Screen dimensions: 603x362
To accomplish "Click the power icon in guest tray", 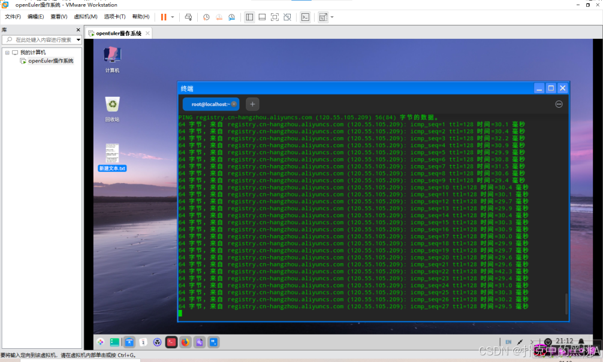I will (548, 341).
